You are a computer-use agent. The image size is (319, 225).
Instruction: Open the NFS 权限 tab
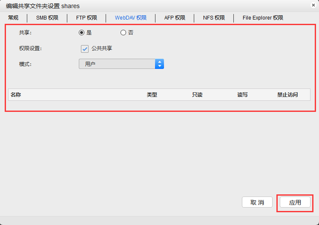pos(214,18)
